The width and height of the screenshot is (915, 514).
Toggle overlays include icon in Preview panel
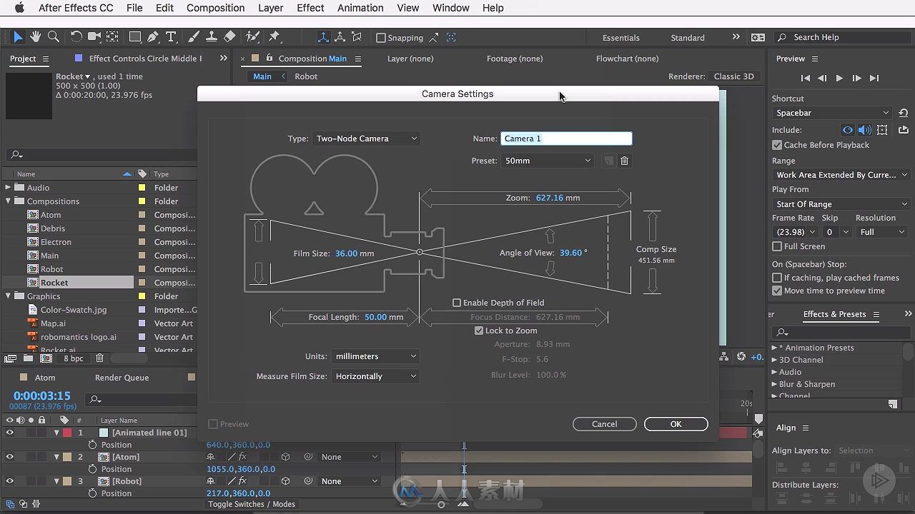pos(882,130)
